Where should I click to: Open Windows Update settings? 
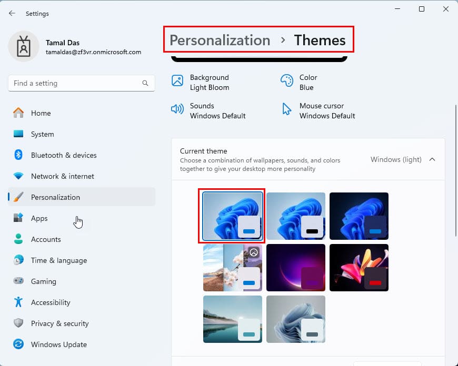82,344
